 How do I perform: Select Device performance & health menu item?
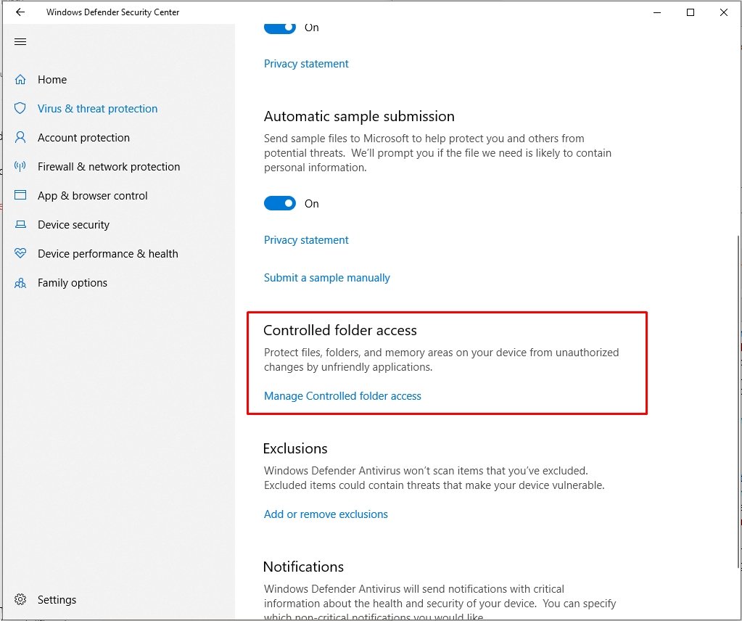click(x=107, y=254)
